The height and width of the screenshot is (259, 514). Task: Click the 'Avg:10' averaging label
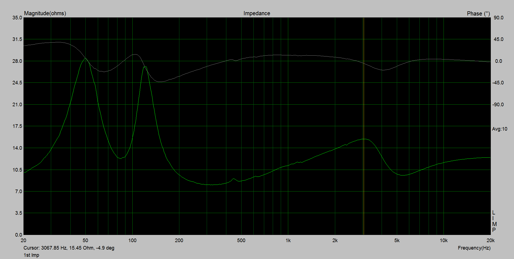(x=500, y=129)
